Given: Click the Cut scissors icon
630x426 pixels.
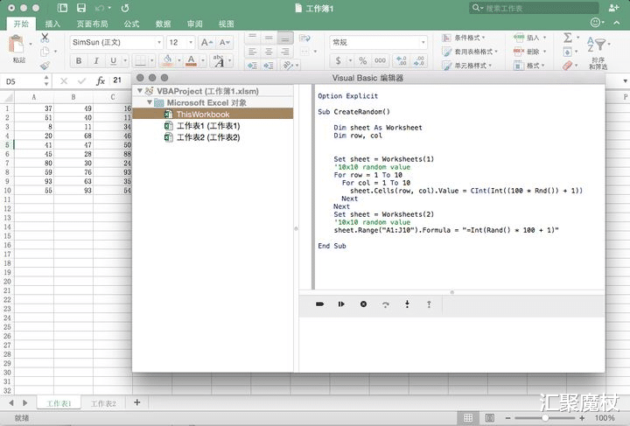Looking at the screenshot, I should coord(45,38).
